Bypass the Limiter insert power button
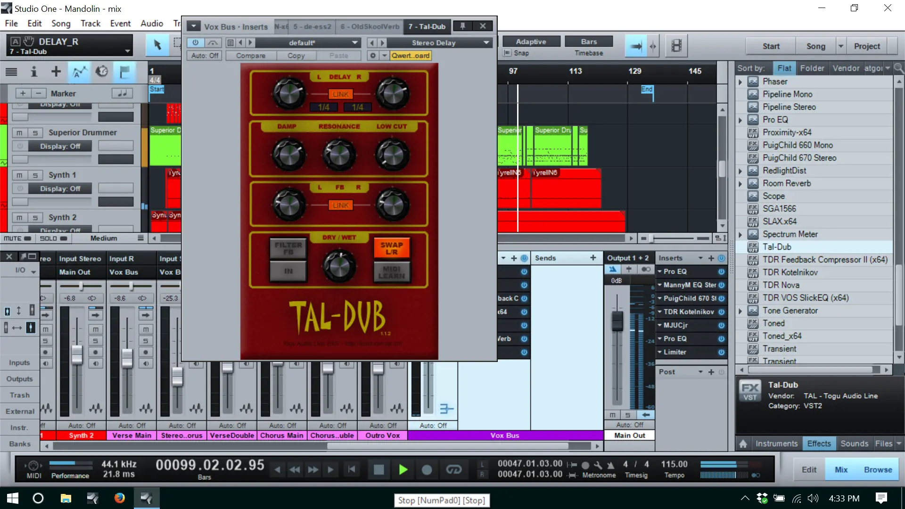The width and height of the screenshot is (905, 509). pyautogui.click(x=721, y=352)
